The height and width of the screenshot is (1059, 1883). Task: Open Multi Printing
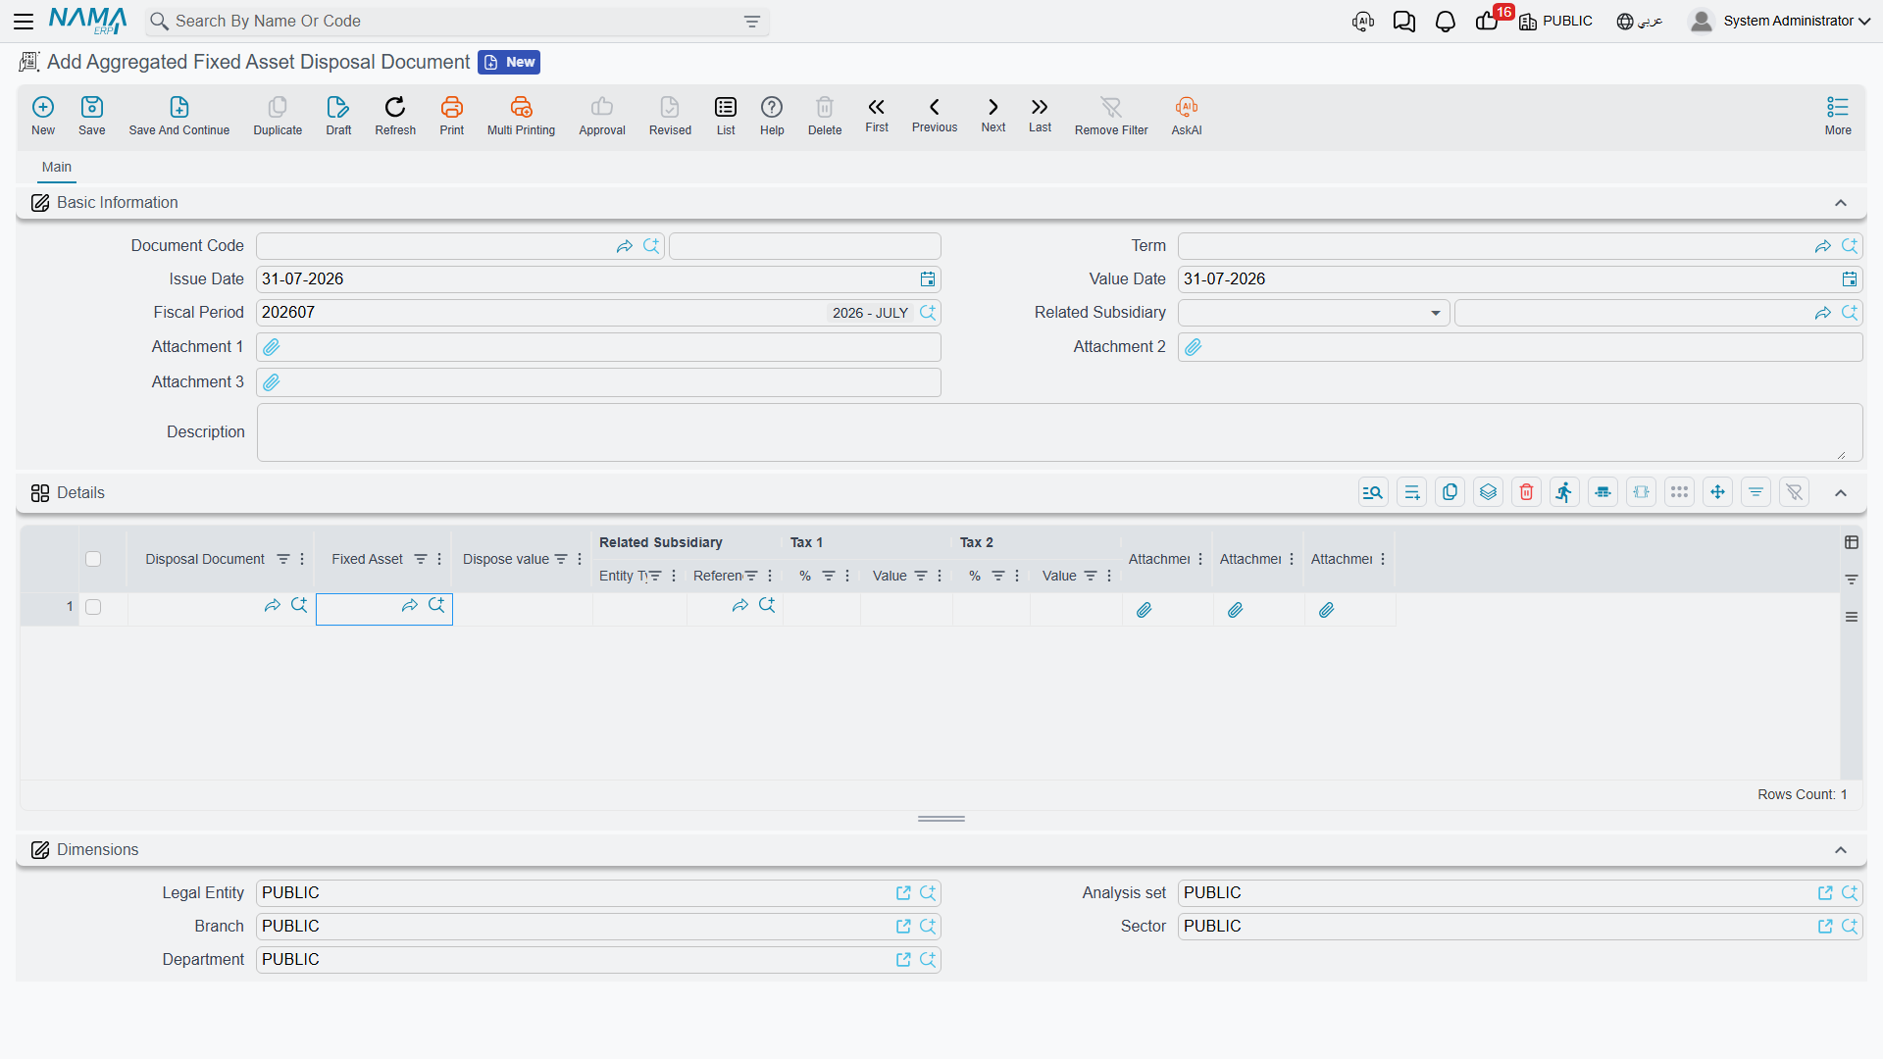(x=521, y=116)
